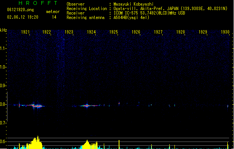Click the 0.9 frequency axis label
The width and height of the screenshot is (234, 149).
pyautogui.click(x=3, y=86)
